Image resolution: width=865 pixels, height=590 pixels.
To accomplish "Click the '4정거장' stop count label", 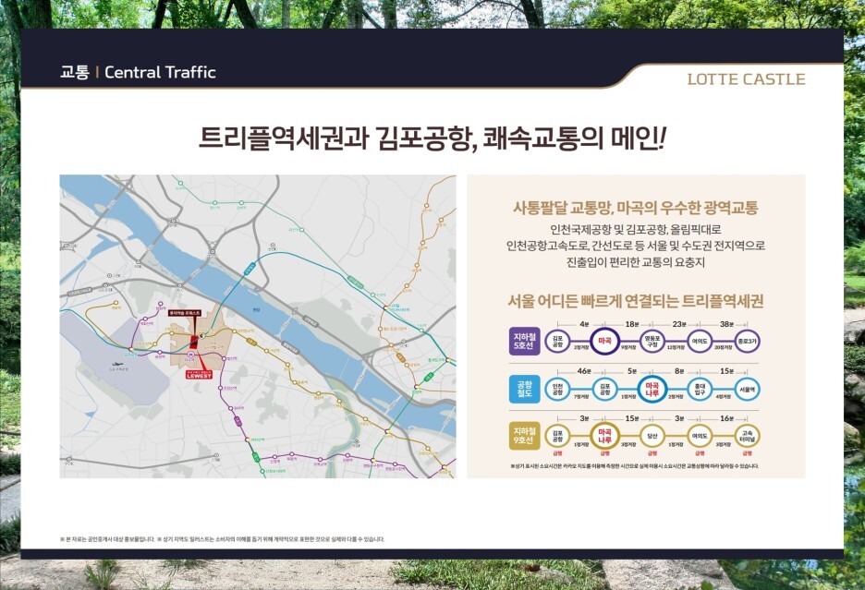I will point(724,396).
